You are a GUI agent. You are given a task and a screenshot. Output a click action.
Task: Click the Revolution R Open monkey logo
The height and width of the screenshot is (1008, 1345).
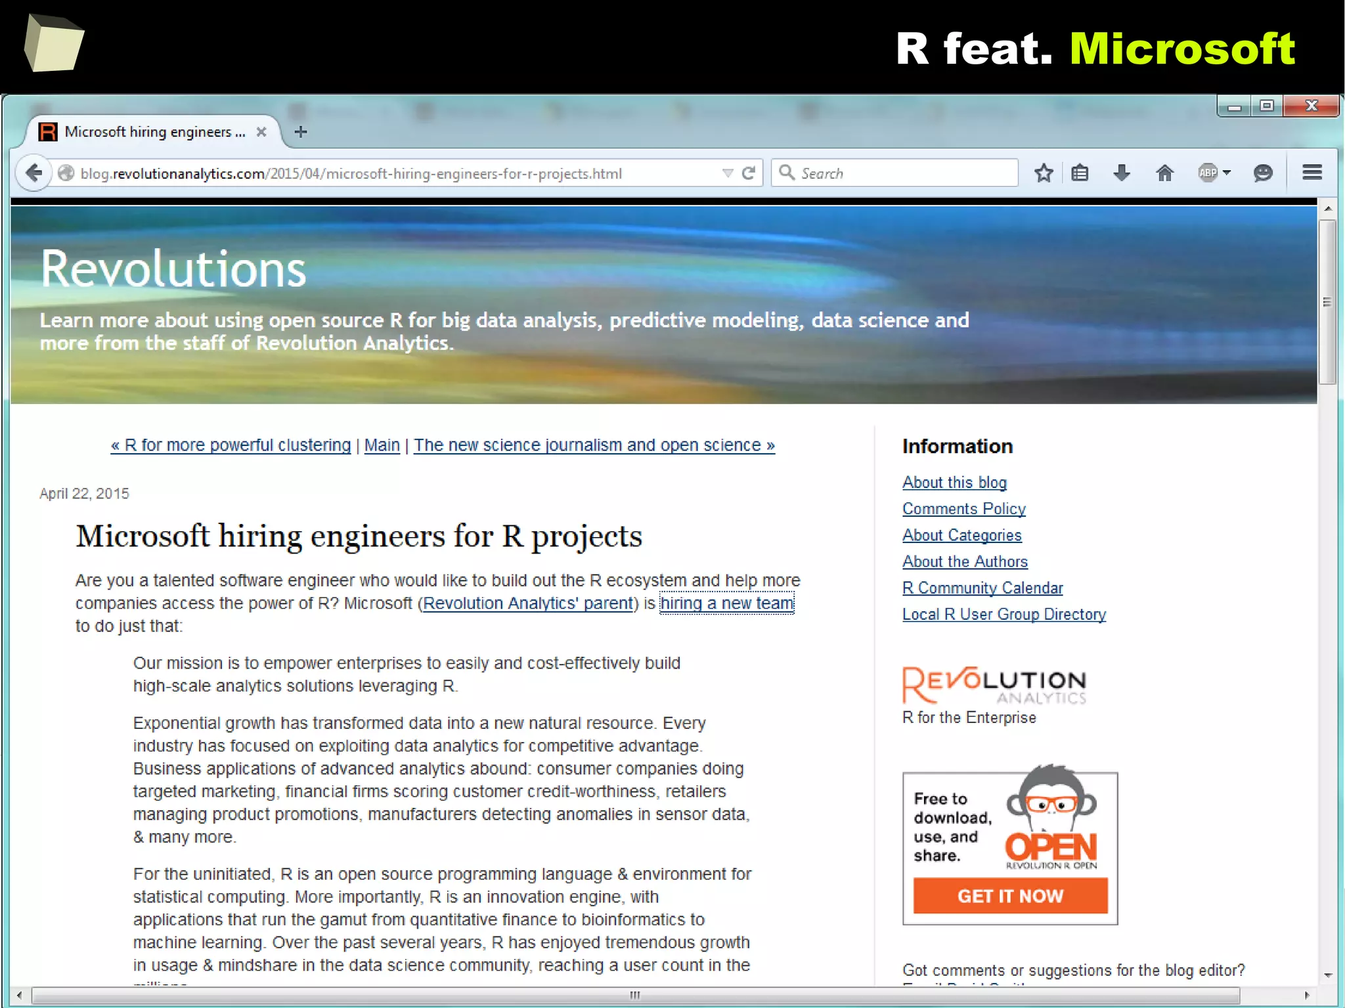click(1051, 818)
